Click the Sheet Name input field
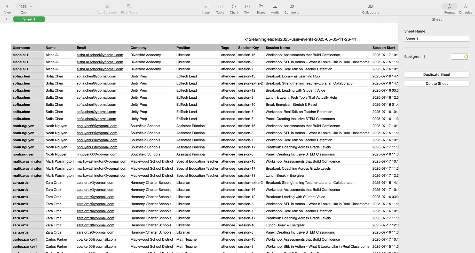 pyautogui.click(x=437, y=39)
